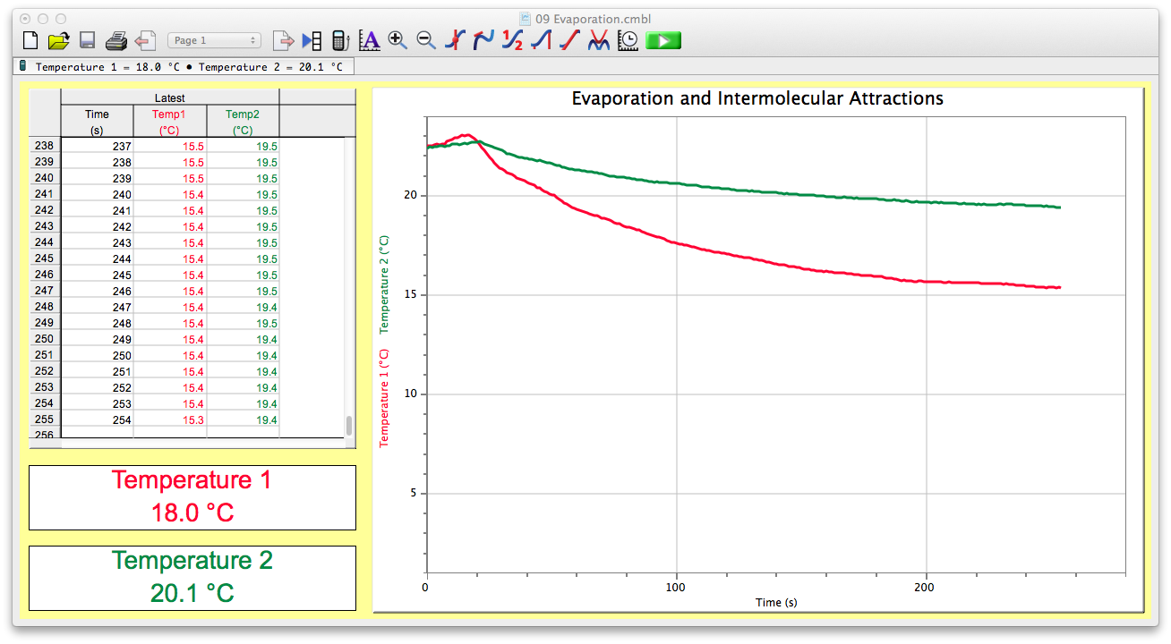This screenshot has width=1171, height=644.
Task: Select the Temp2 (°C) column header
Action: pyautogui.click(x=243, y=122)
